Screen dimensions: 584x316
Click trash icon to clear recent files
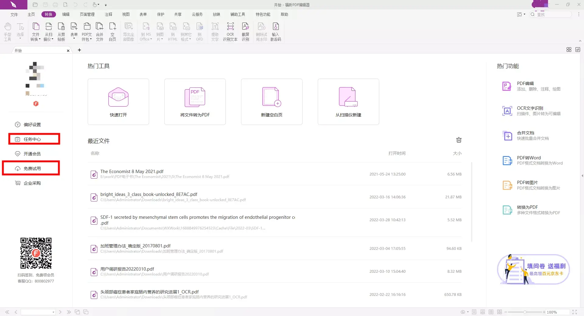[459, 140]
